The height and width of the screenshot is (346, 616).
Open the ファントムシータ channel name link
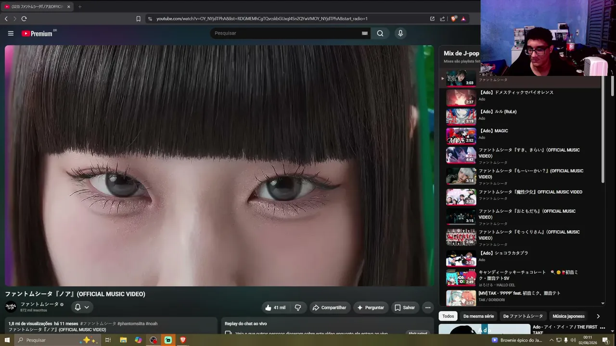pos(39,304)
